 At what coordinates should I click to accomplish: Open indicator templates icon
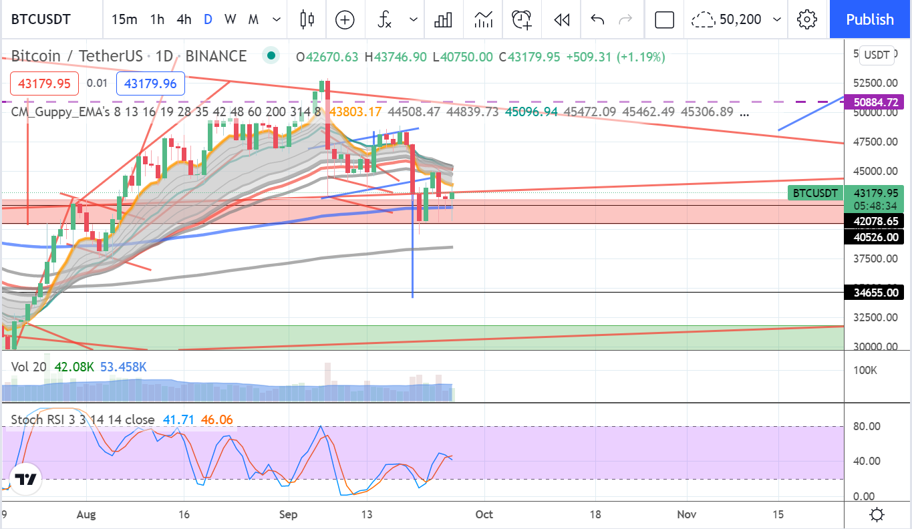pos(483,19)
